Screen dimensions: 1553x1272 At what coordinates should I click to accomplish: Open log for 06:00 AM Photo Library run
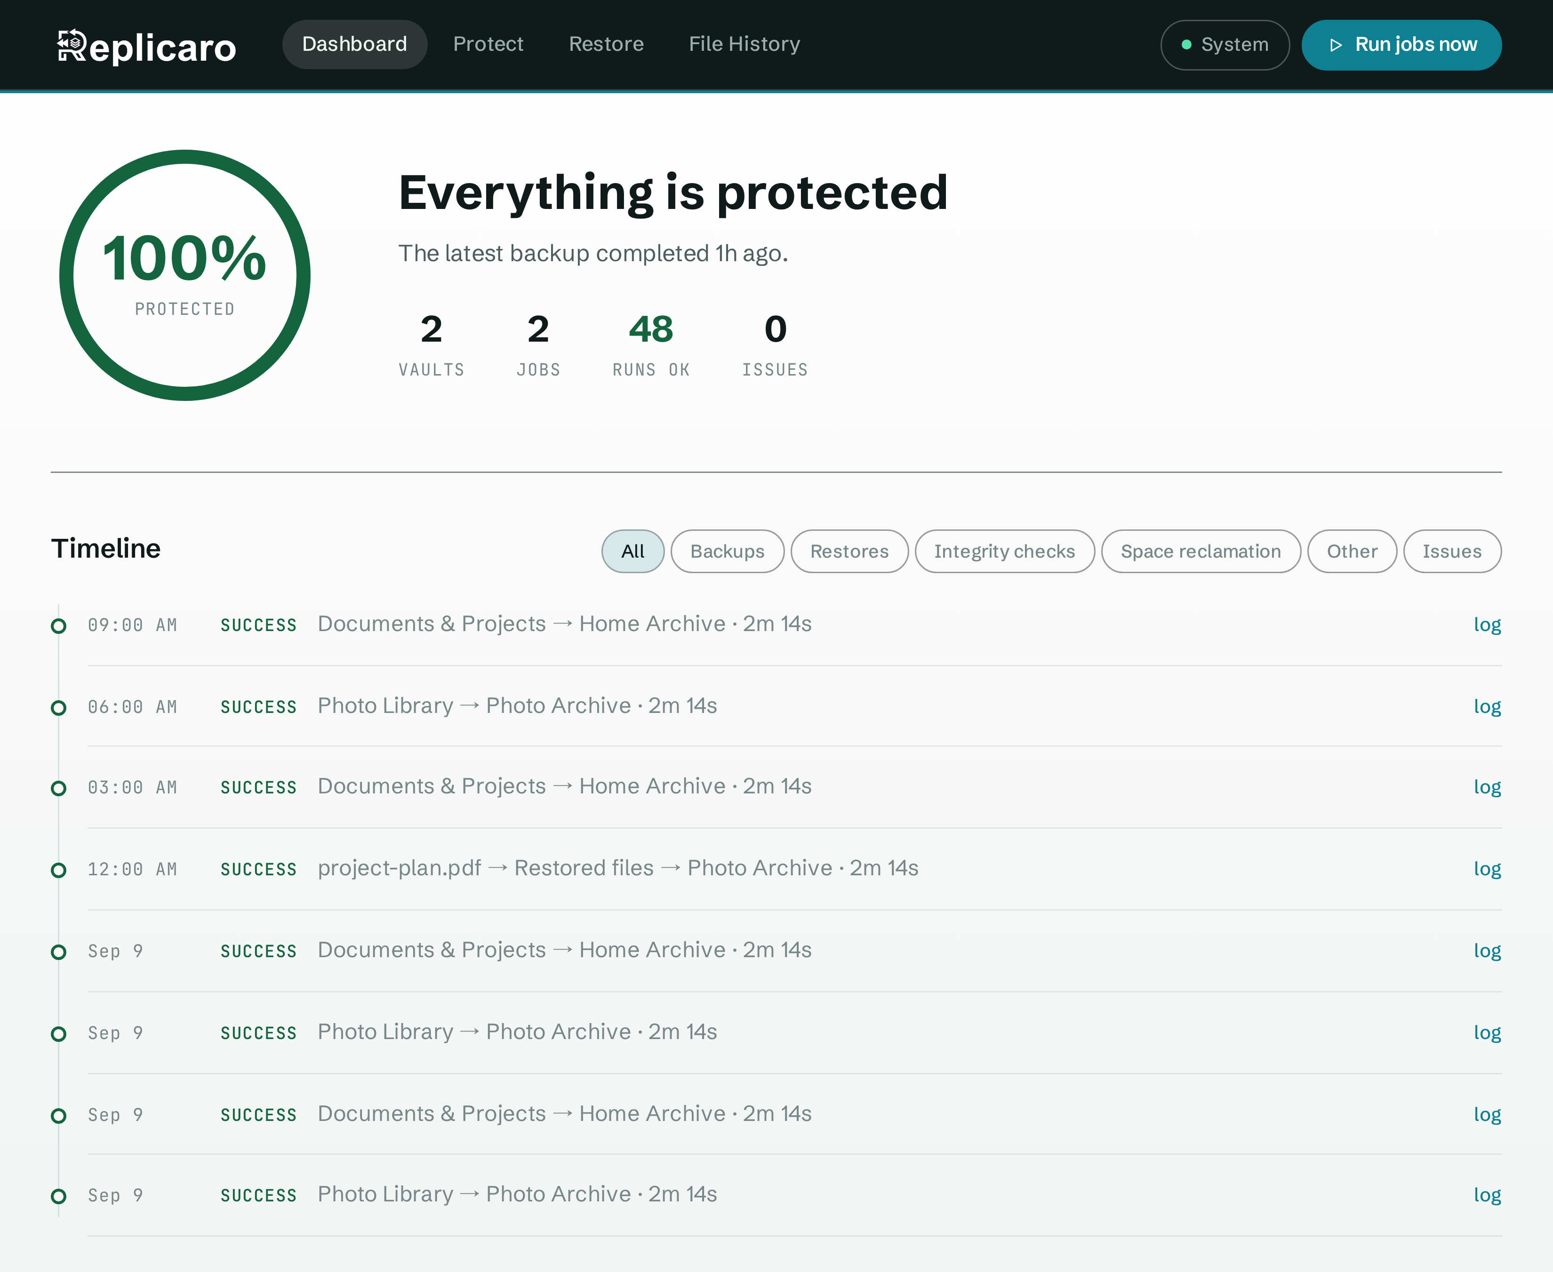point(1487,707)
